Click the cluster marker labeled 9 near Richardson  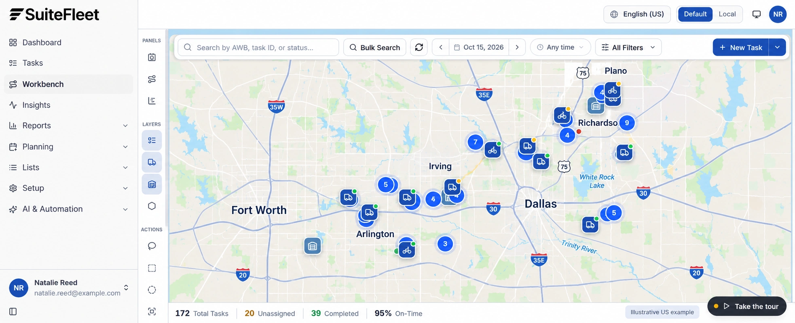(x=627, y=123)
